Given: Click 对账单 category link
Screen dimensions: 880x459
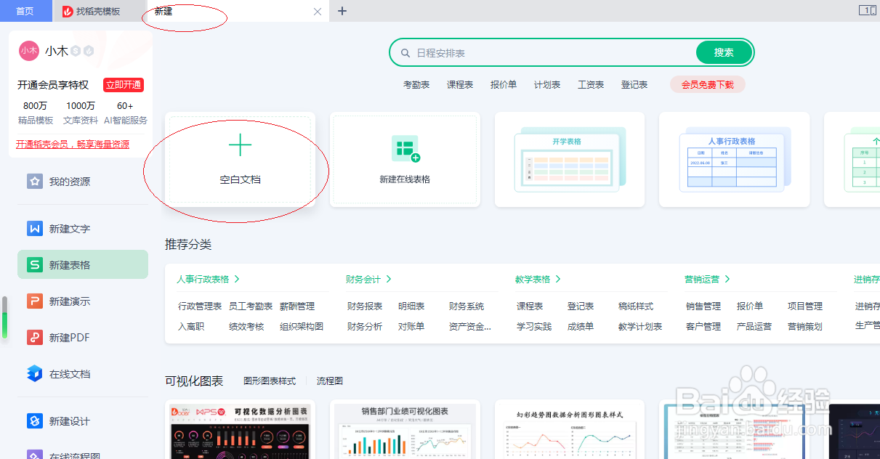Looking at the screenshot, I should [411, 327].
